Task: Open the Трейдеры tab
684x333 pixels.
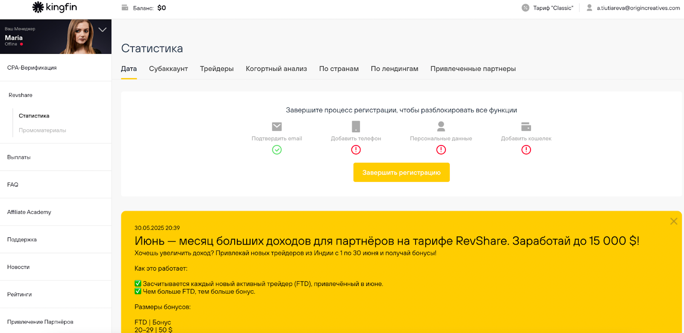Action: pyautogui.click(x=217, y=69)
